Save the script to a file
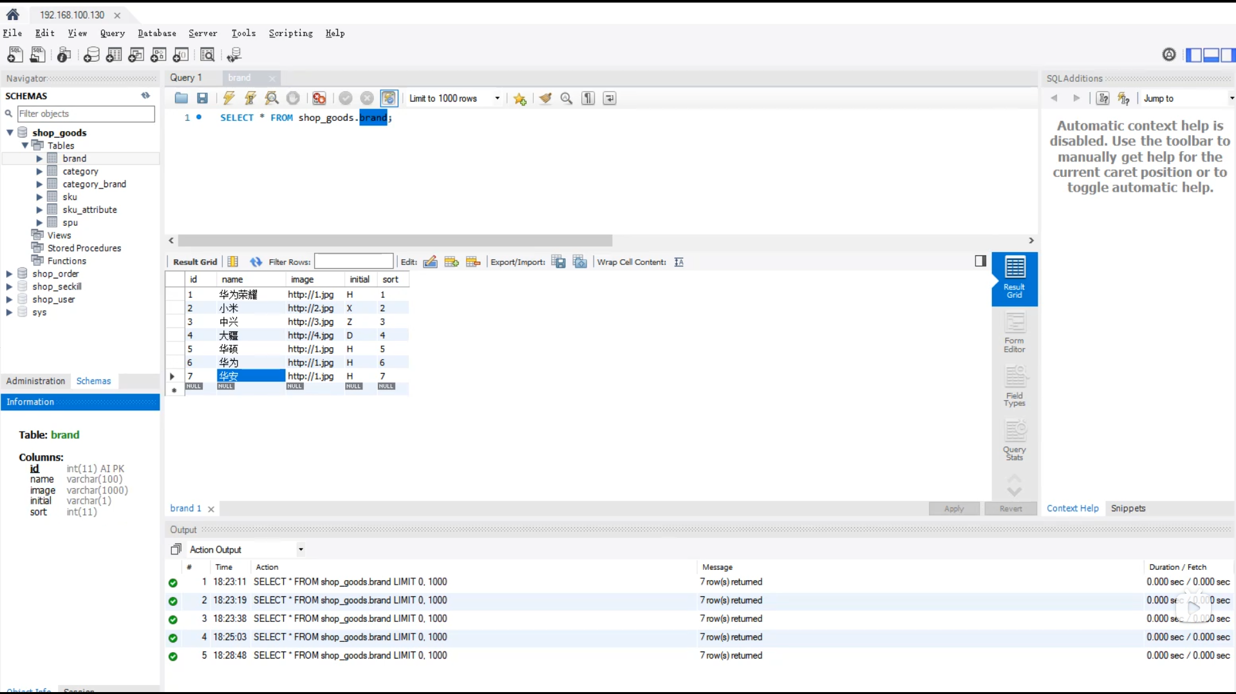1236x694 pixels. 202,98
